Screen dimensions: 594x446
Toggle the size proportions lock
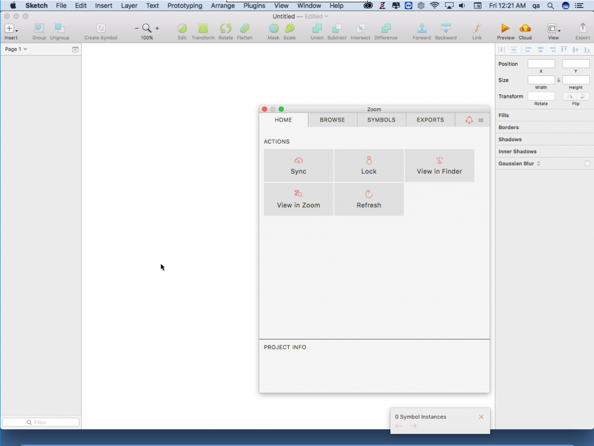pos(559,80)
